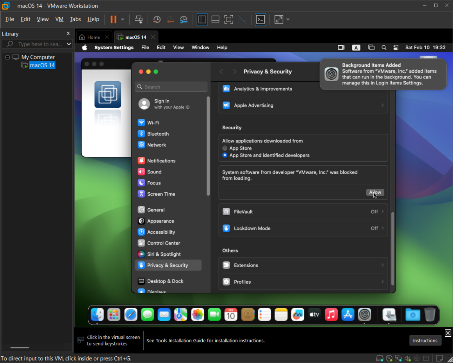453x363 pixels.
Task: Open the Apple Advertising row chevron
Action: [x=382, y=105]
